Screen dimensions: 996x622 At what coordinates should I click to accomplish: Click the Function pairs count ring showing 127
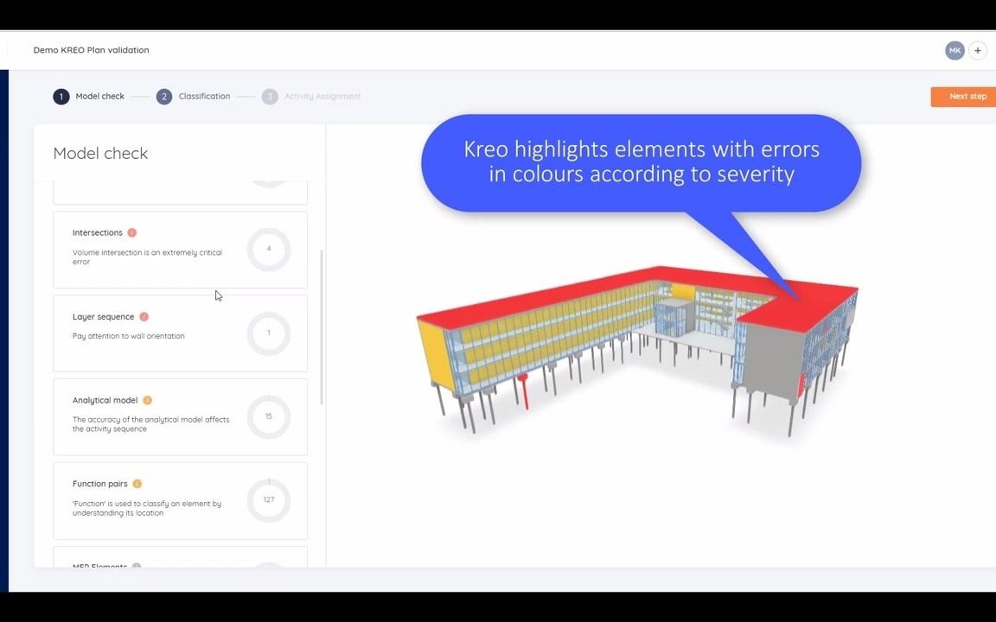(269, 500)
